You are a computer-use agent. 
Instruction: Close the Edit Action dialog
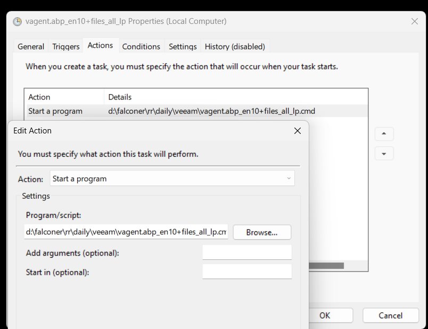click(x=298, y=131)
